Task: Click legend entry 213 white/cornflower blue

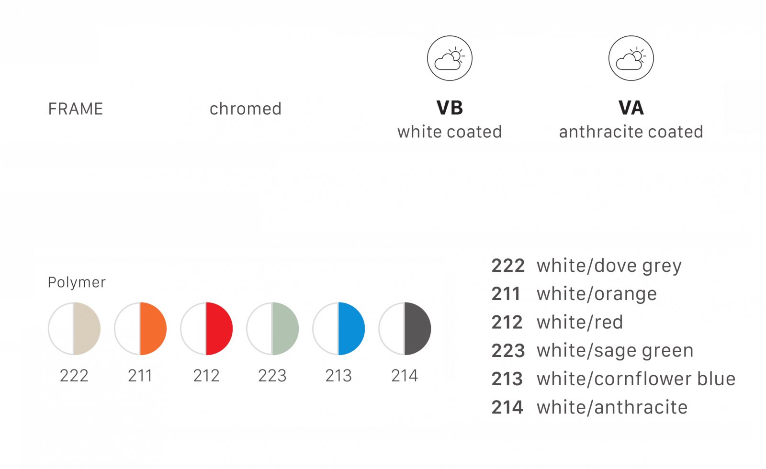Action: (613, 379)
